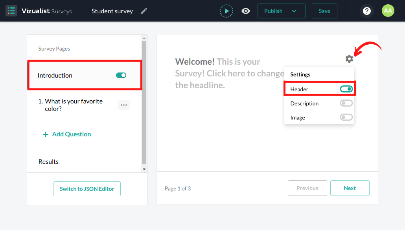Preview survey using the eye icon
This screenshot has width=405, height=230.
coord(246,11)
